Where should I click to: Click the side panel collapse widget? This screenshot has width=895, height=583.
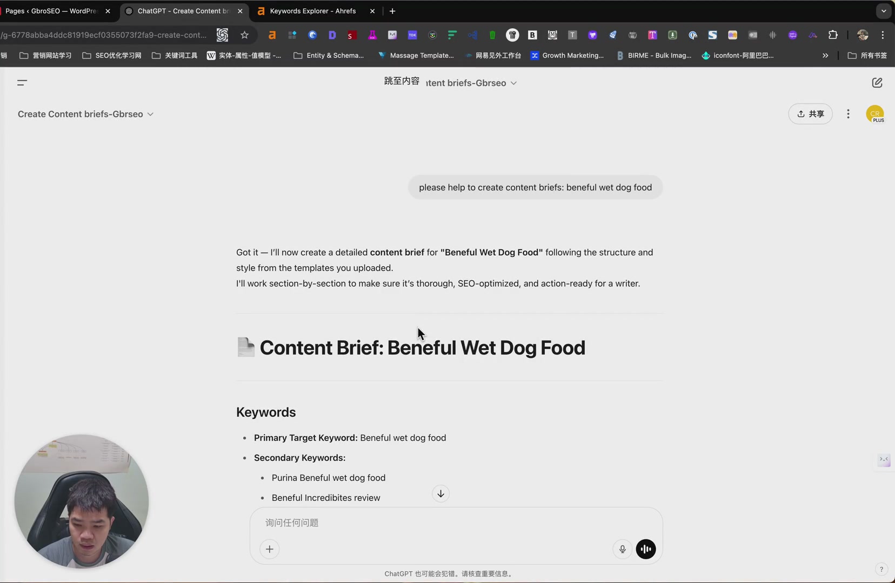point(884,459)
